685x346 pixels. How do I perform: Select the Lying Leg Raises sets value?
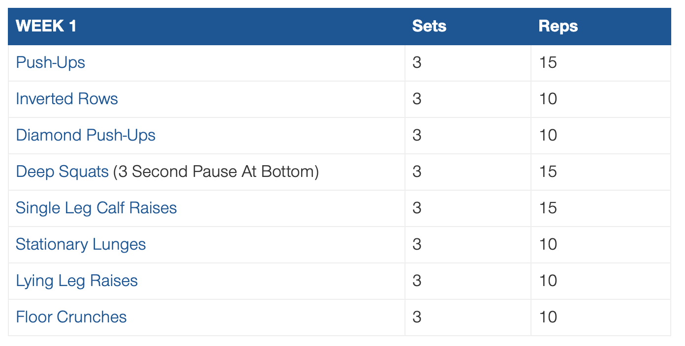pyautogui.click(x=417, y=281)
